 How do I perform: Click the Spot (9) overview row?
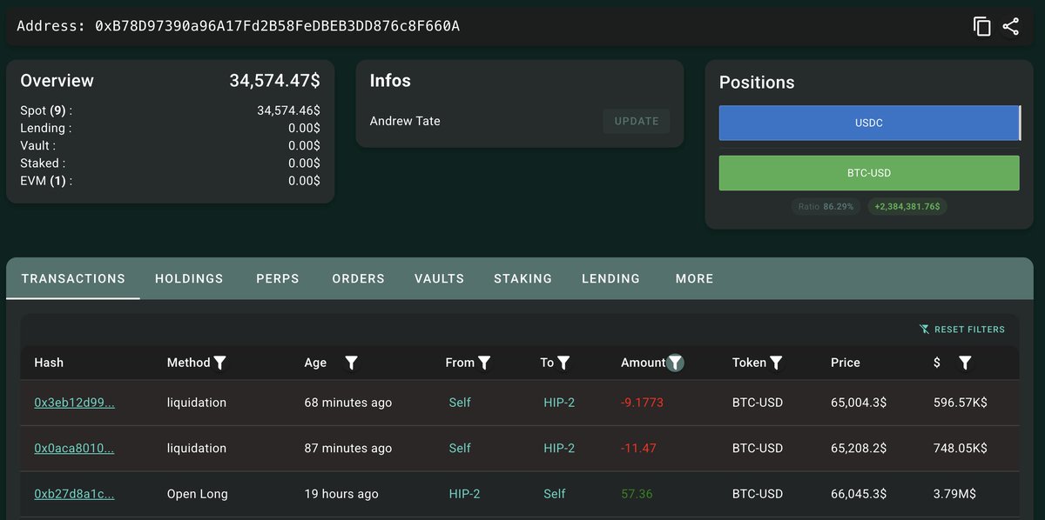170,110
